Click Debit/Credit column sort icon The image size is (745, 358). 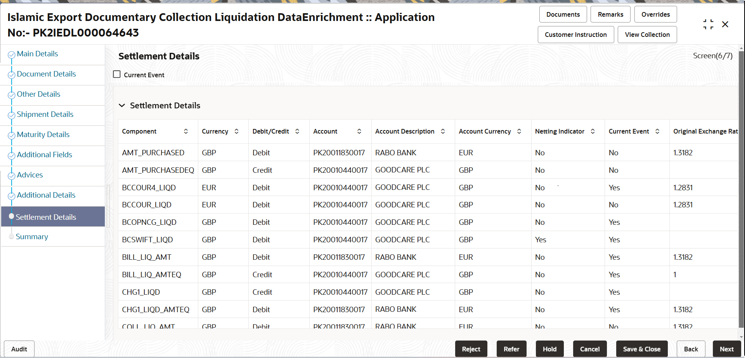[297, 131]
